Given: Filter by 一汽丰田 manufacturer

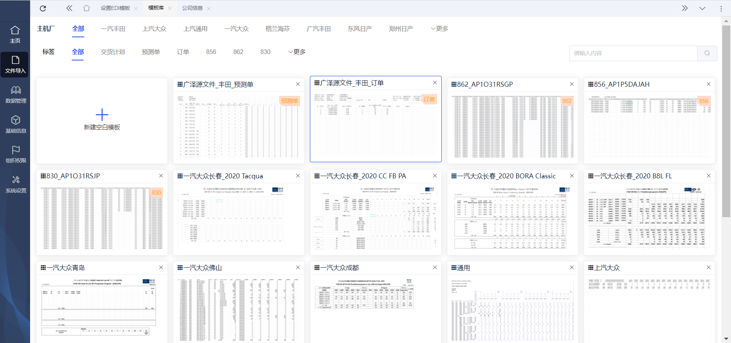Looking at the screenshot, I should point(113,29).
